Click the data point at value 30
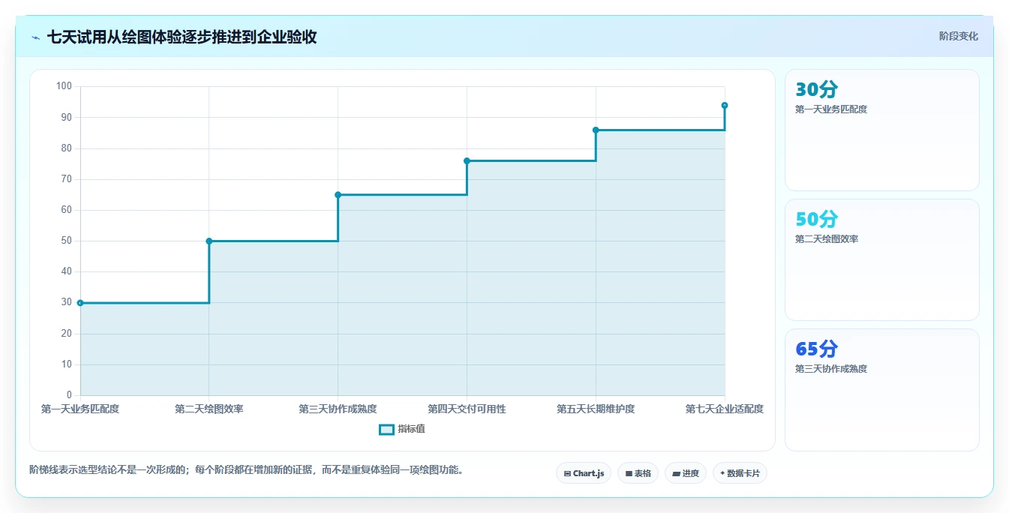Image resolution: width=1009 pixels, height=513 pixels. [80, 303]
